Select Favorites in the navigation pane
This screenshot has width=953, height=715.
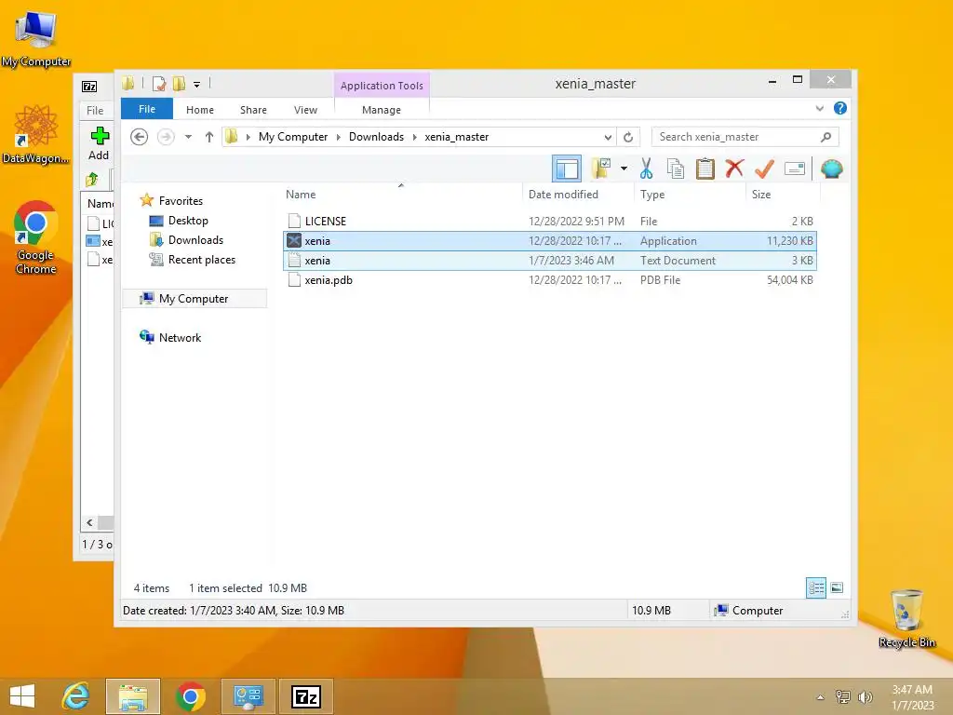[x=181, y=201]
